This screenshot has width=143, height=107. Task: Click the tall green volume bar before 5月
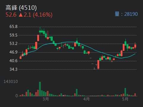pos(125,92)
